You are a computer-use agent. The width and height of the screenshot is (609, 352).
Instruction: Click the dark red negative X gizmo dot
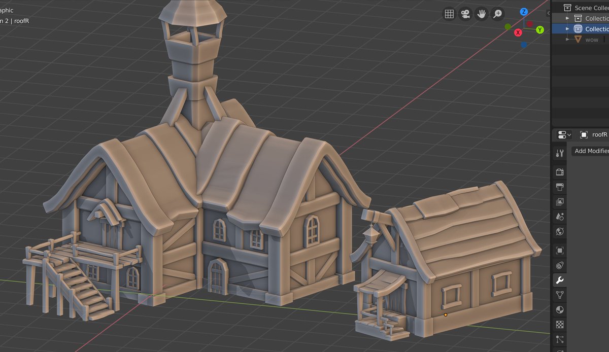[x=529, y=24]
